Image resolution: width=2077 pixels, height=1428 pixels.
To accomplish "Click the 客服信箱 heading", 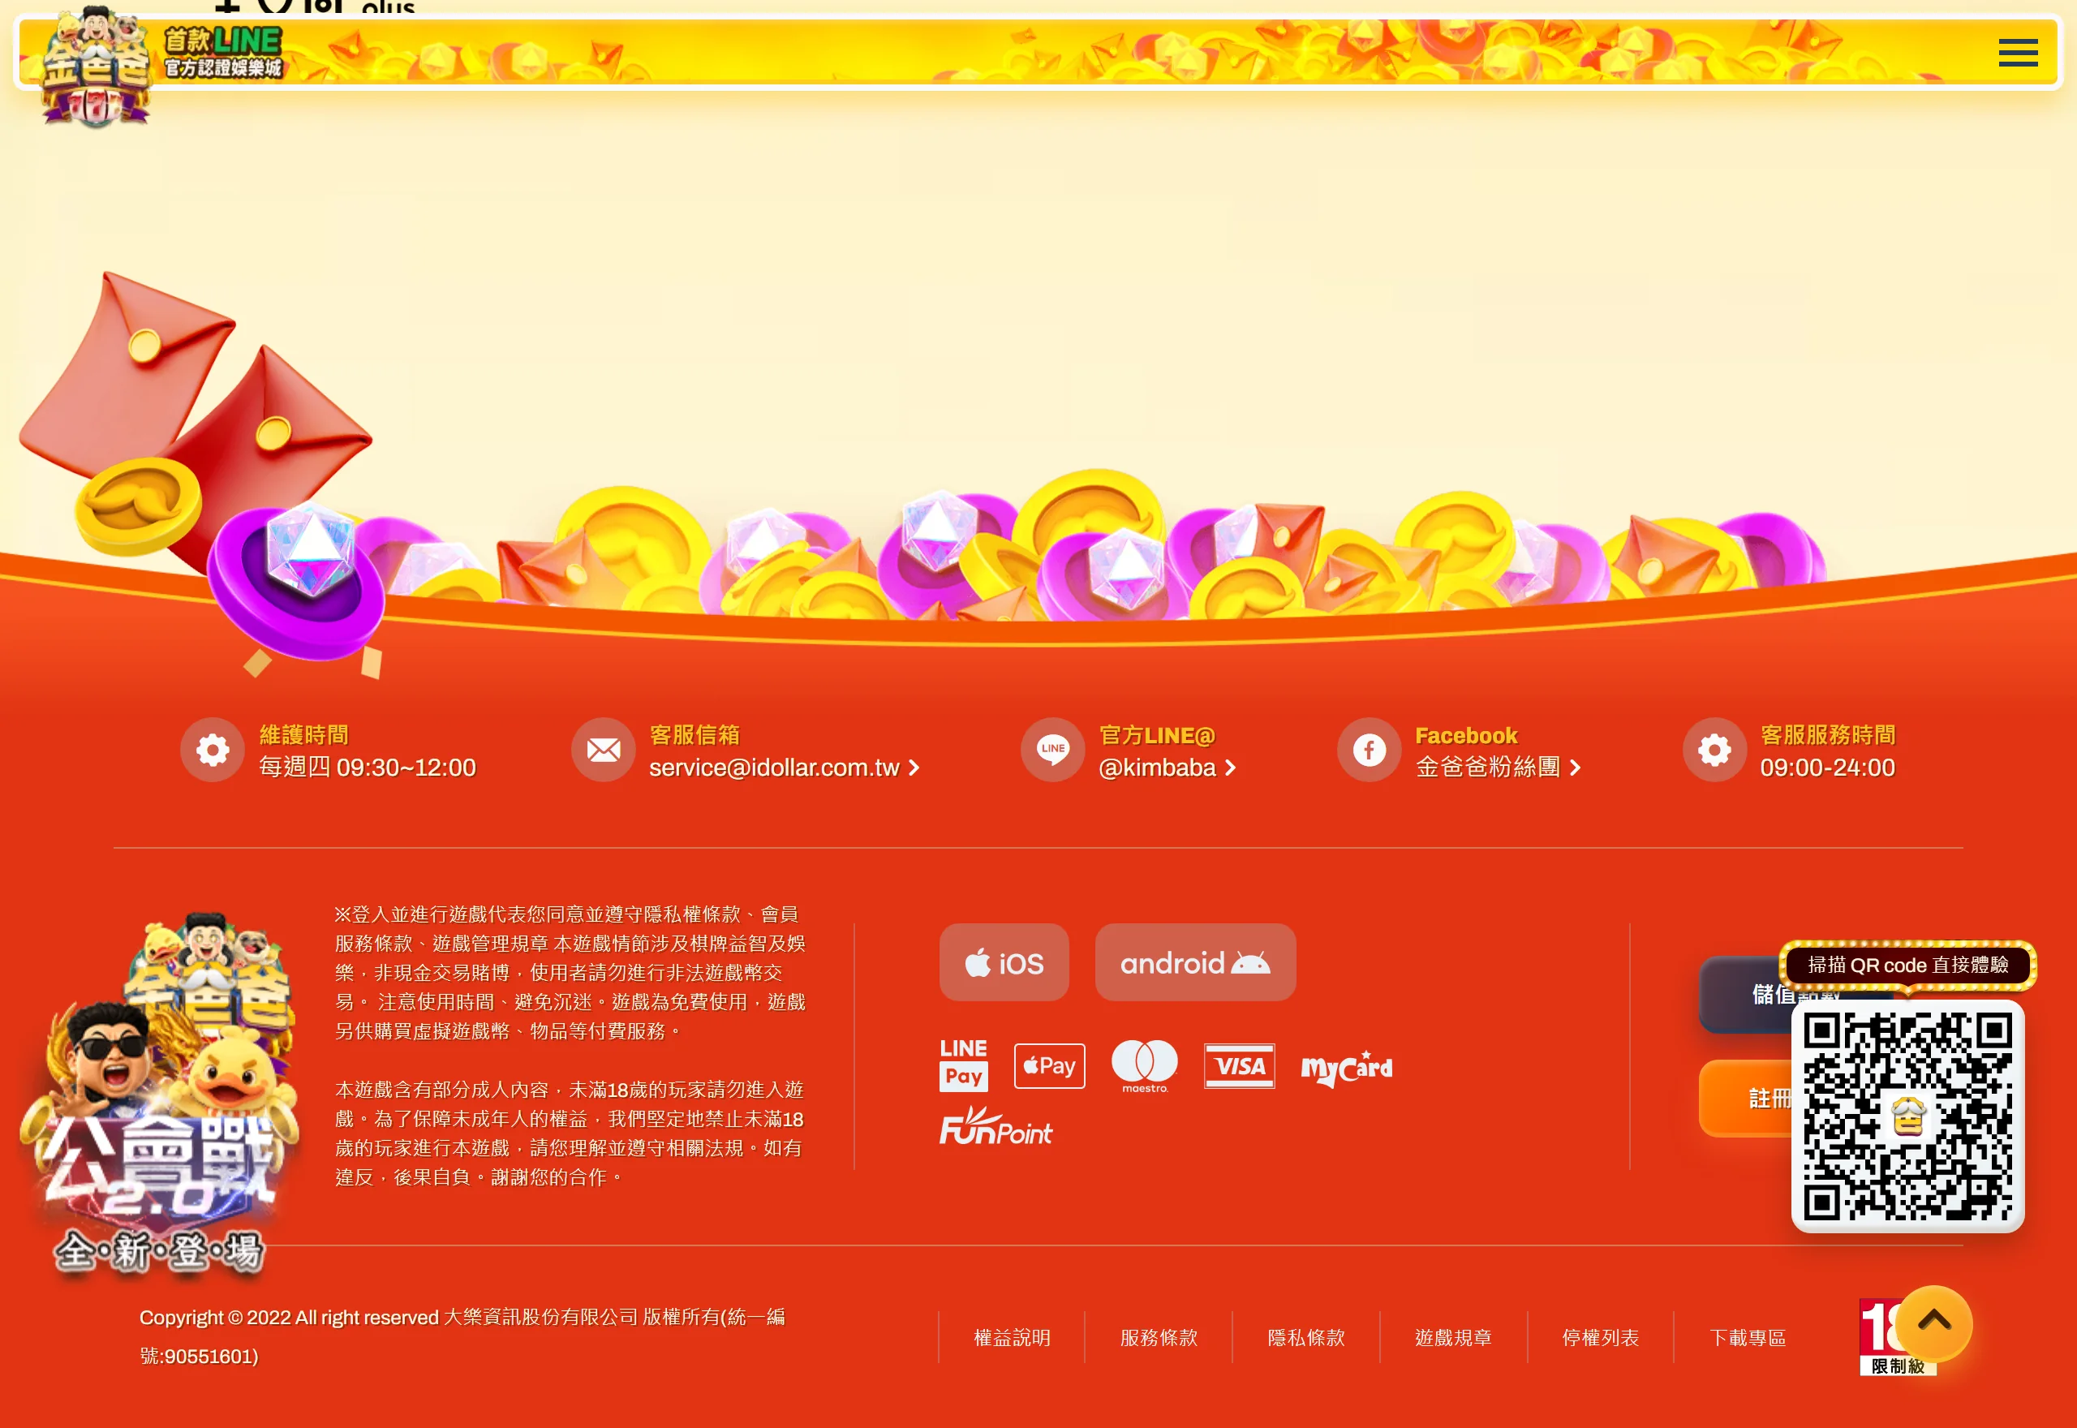I will [695, 735].
